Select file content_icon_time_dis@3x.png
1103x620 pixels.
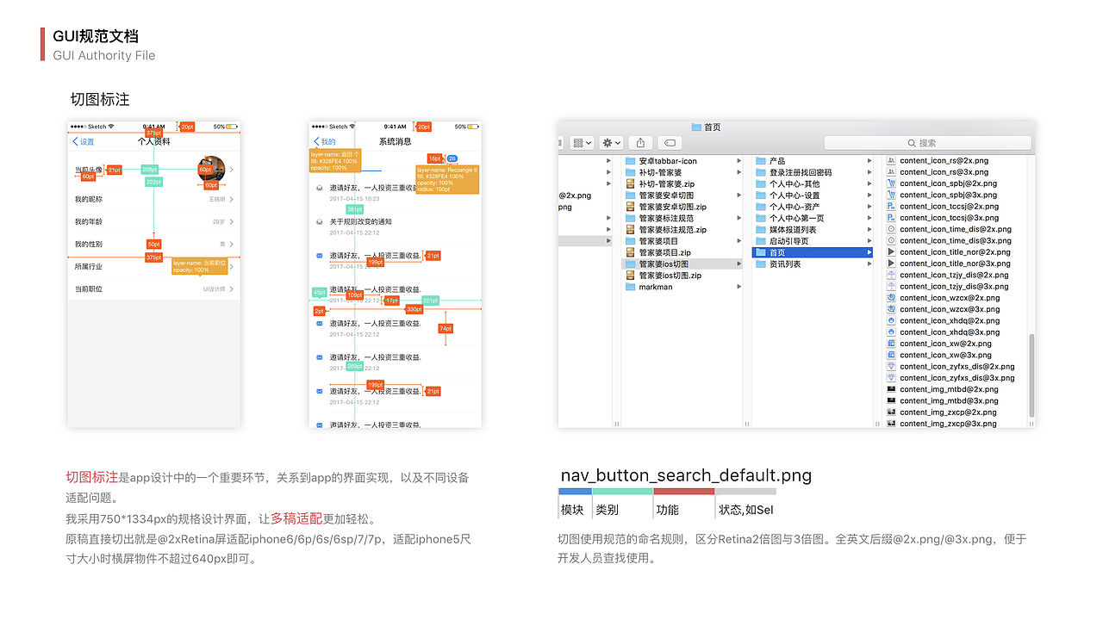pyautogui.click(x=956, y=241)
